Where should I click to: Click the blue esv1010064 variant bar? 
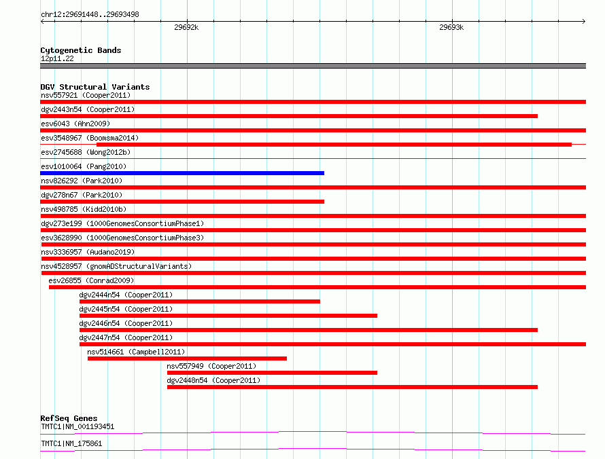(182, 173)
